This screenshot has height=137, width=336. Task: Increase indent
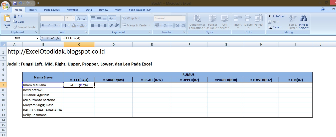coord(117,25)
